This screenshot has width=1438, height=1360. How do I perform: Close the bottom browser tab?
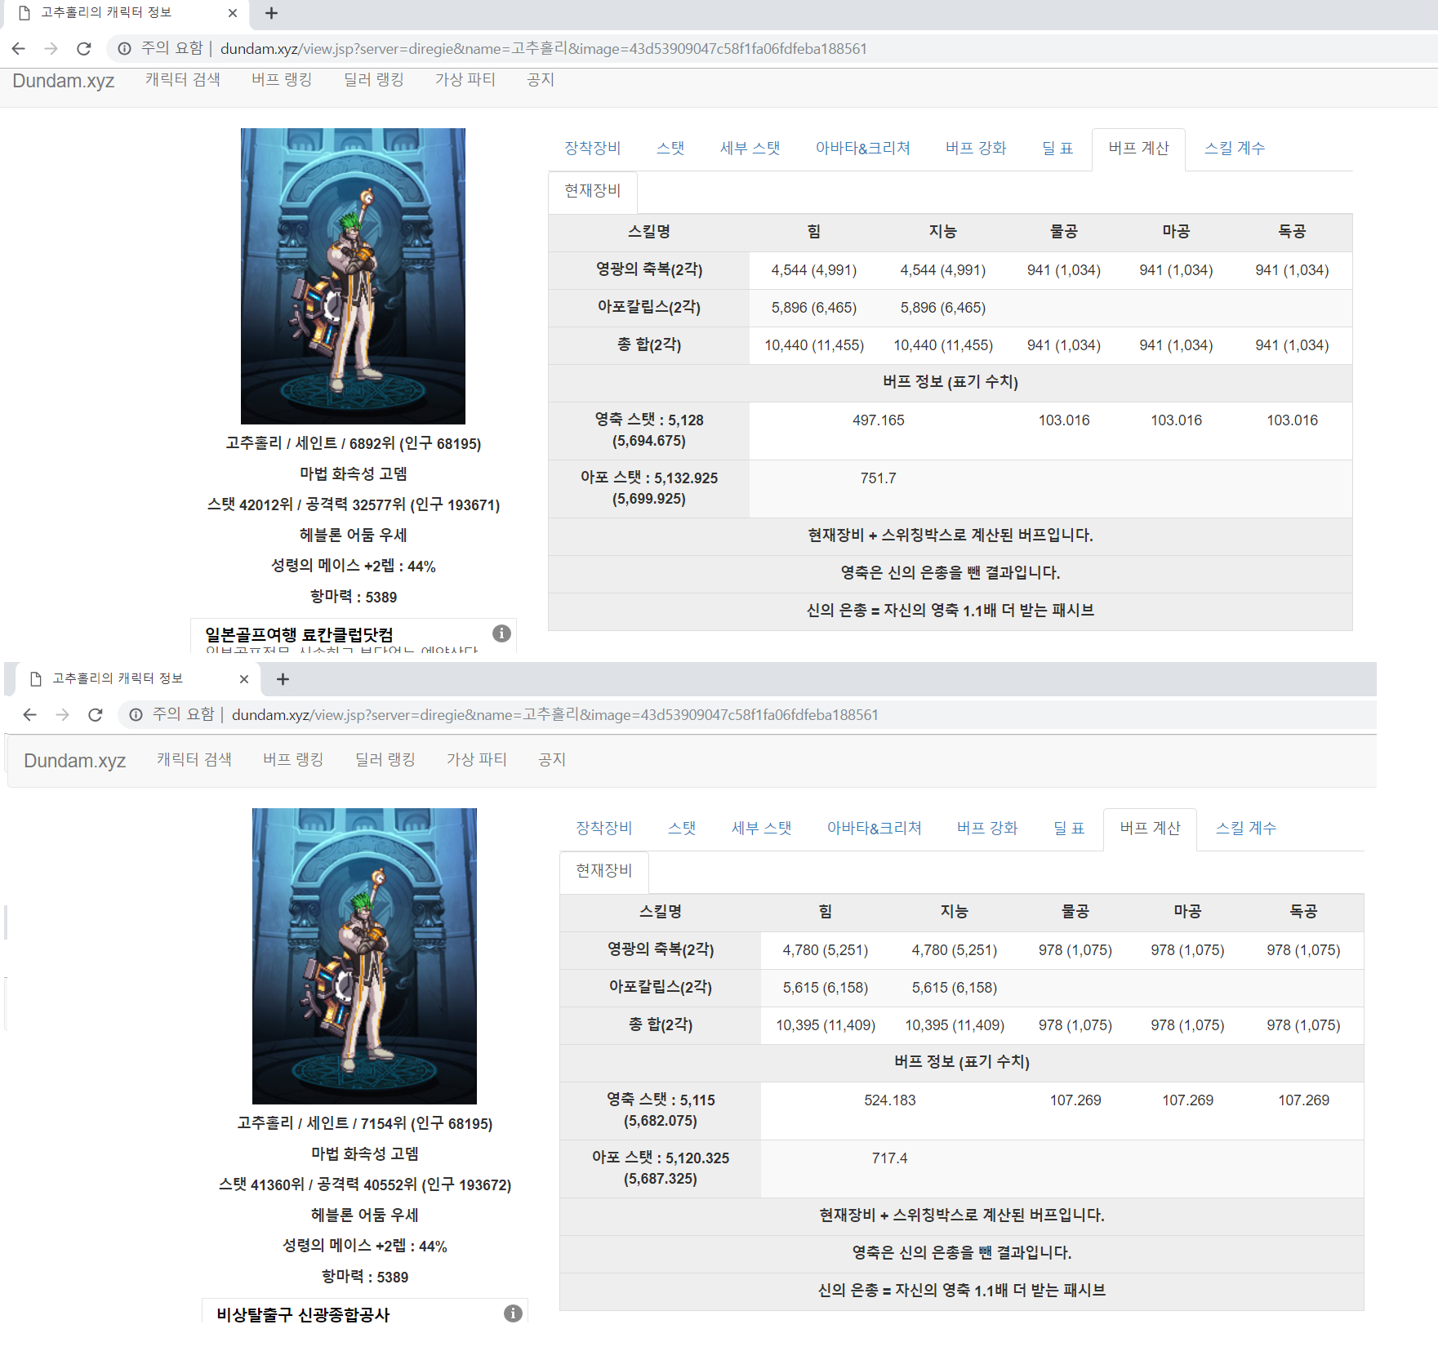(x=244, y=679)
